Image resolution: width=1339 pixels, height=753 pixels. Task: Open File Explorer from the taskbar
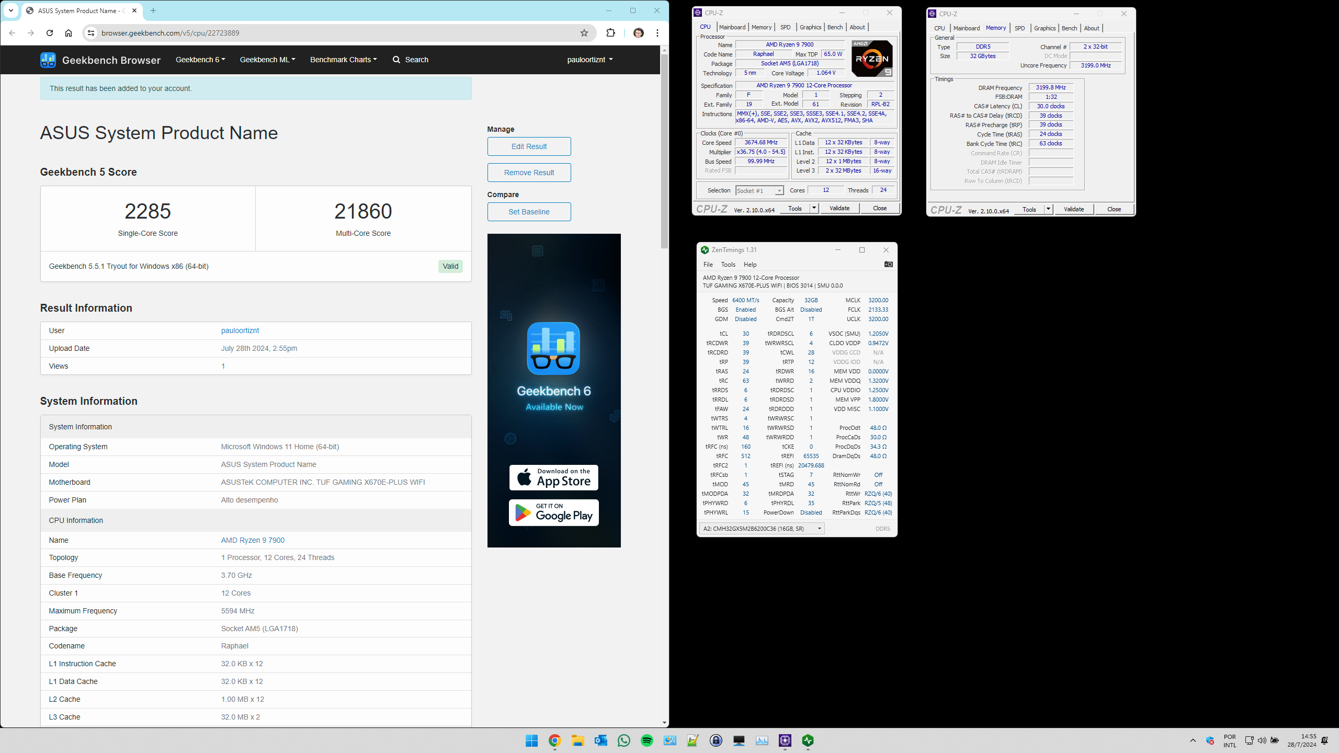tap(578, 740)
